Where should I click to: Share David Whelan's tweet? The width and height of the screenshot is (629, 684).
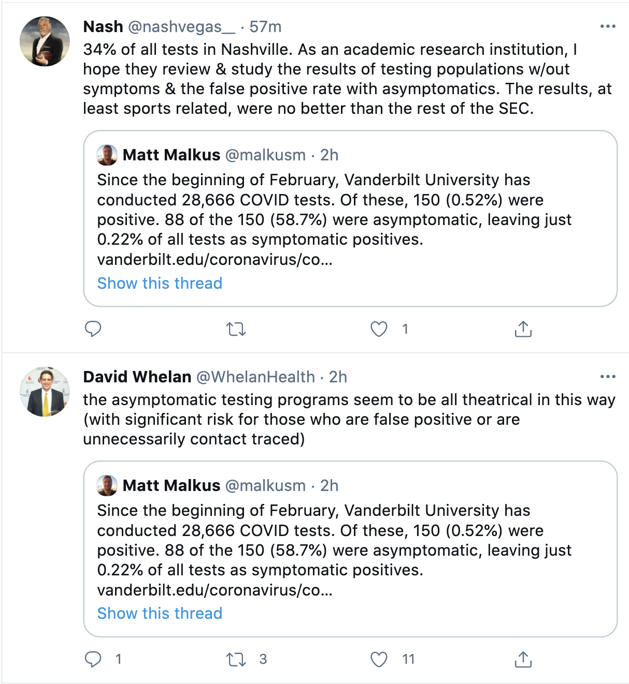pyautogui.click(x=523, y=659)
